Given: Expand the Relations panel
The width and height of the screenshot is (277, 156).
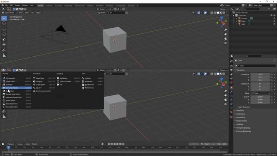Looking at the screenshot, I should (x=240, y=110).
